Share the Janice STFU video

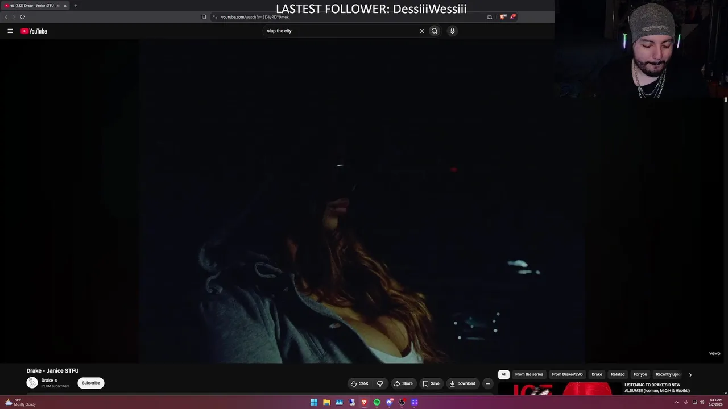pyautogui.click(x=403, y=383)
